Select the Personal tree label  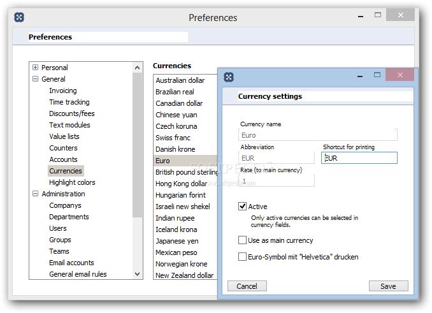click(55, 68)
